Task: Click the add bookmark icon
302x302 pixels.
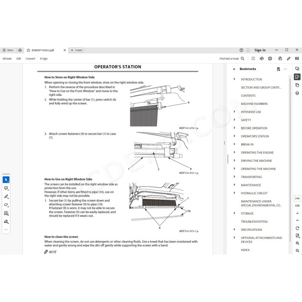Action: 279,69
